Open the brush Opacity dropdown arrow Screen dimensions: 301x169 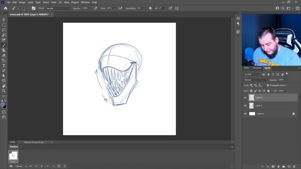coord(90,8)
